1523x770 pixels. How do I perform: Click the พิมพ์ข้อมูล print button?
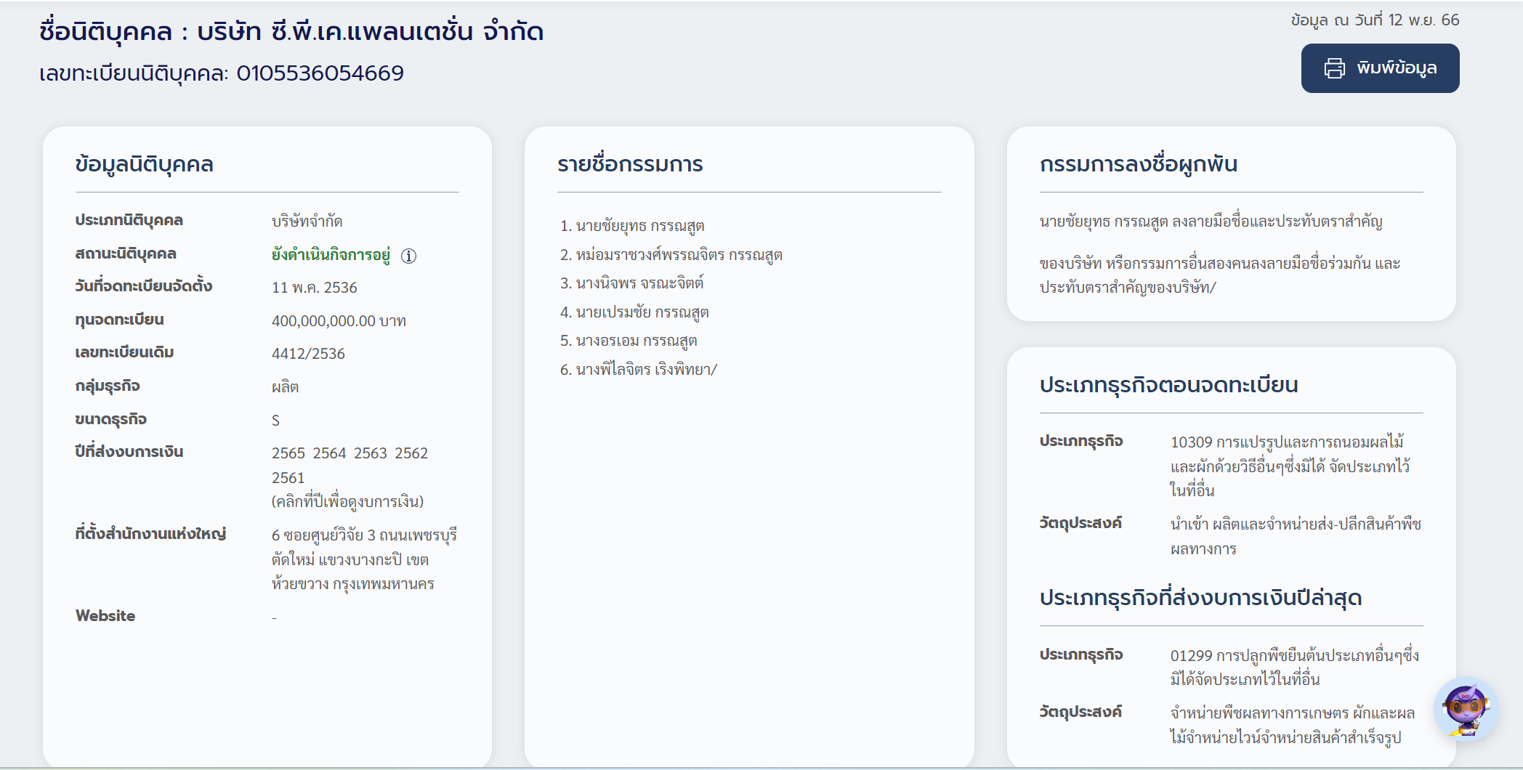tap(1379, 68)
